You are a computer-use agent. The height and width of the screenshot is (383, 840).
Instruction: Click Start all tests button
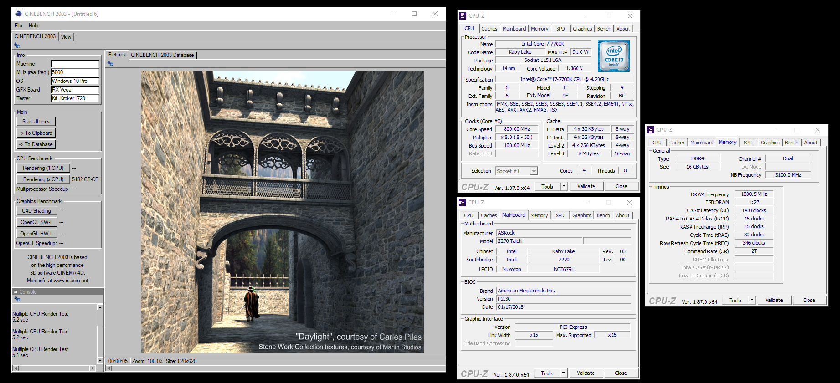point(36,122)
